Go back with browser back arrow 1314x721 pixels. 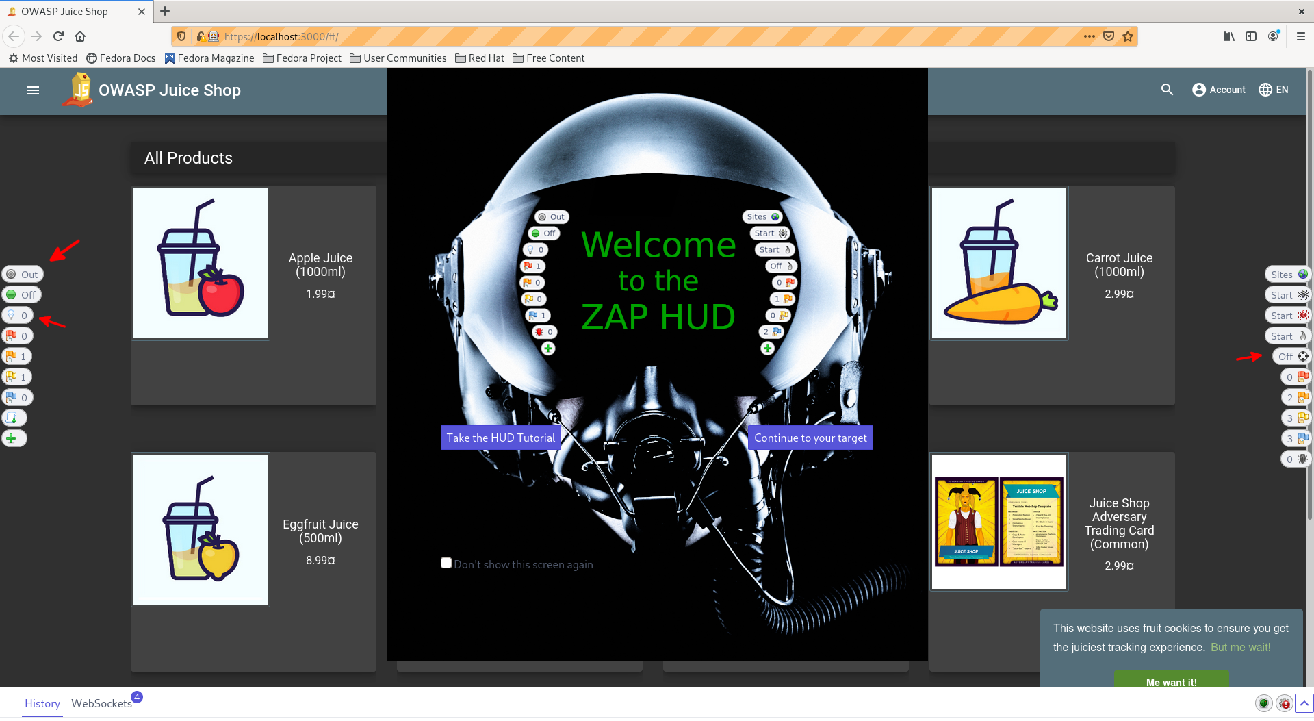point(14,36)
